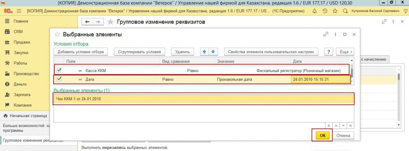Image resolution: width=409 pixels, height=151 pixels.
Task: Select Чек ККМ 1 от 24.01.2010 row
Action: click(204, 99)
